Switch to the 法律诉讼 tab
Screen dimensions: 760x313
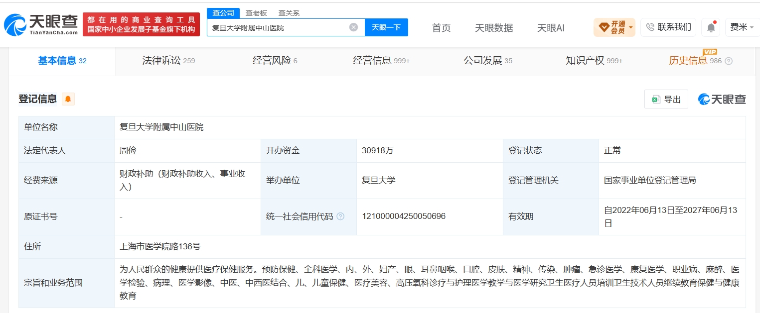click(168, 61)
